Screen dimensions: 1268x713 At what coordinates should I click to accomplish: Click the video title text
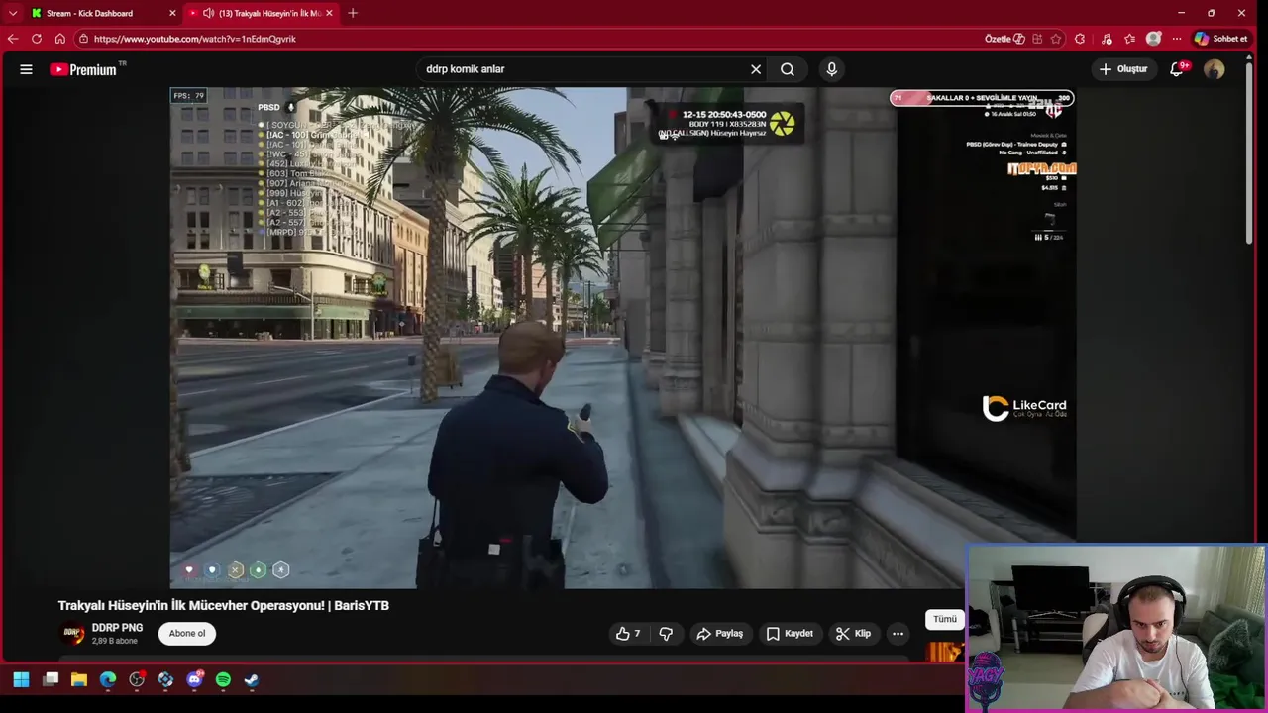click(x=224, y=605)
